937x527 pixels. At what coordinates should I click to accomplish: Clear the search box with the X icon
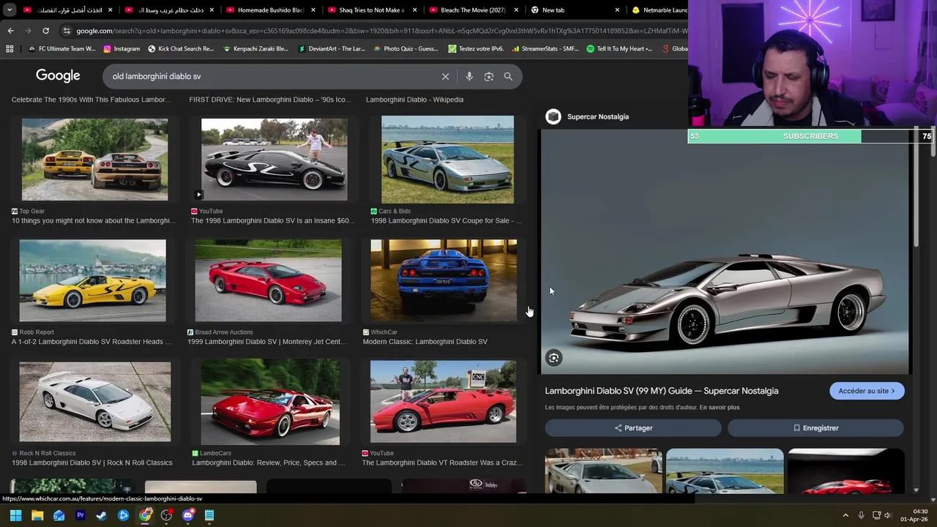tap(445, 76)
